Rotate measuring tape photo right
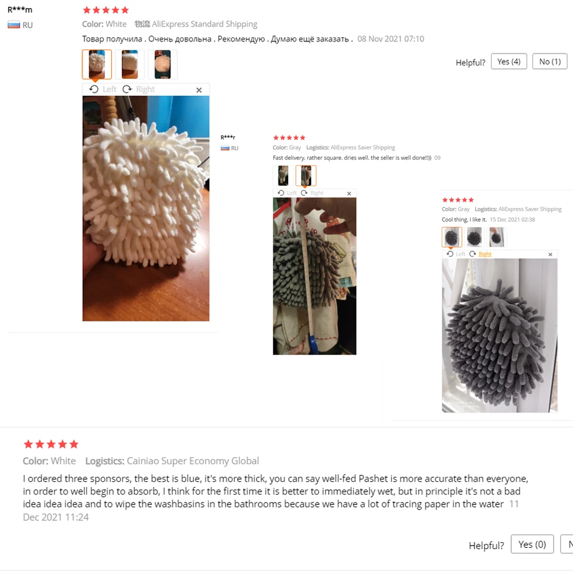Image resolution: width=573 pixels, height=573 pixels. pyautogui.click(x=312, y=193)
